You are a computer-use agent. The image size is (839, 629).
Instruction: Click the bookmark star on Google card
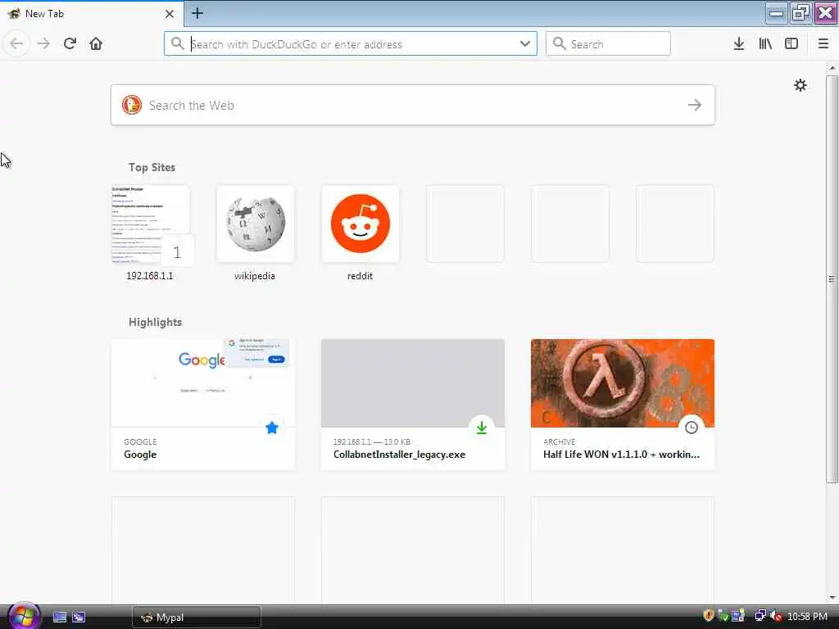272,428
